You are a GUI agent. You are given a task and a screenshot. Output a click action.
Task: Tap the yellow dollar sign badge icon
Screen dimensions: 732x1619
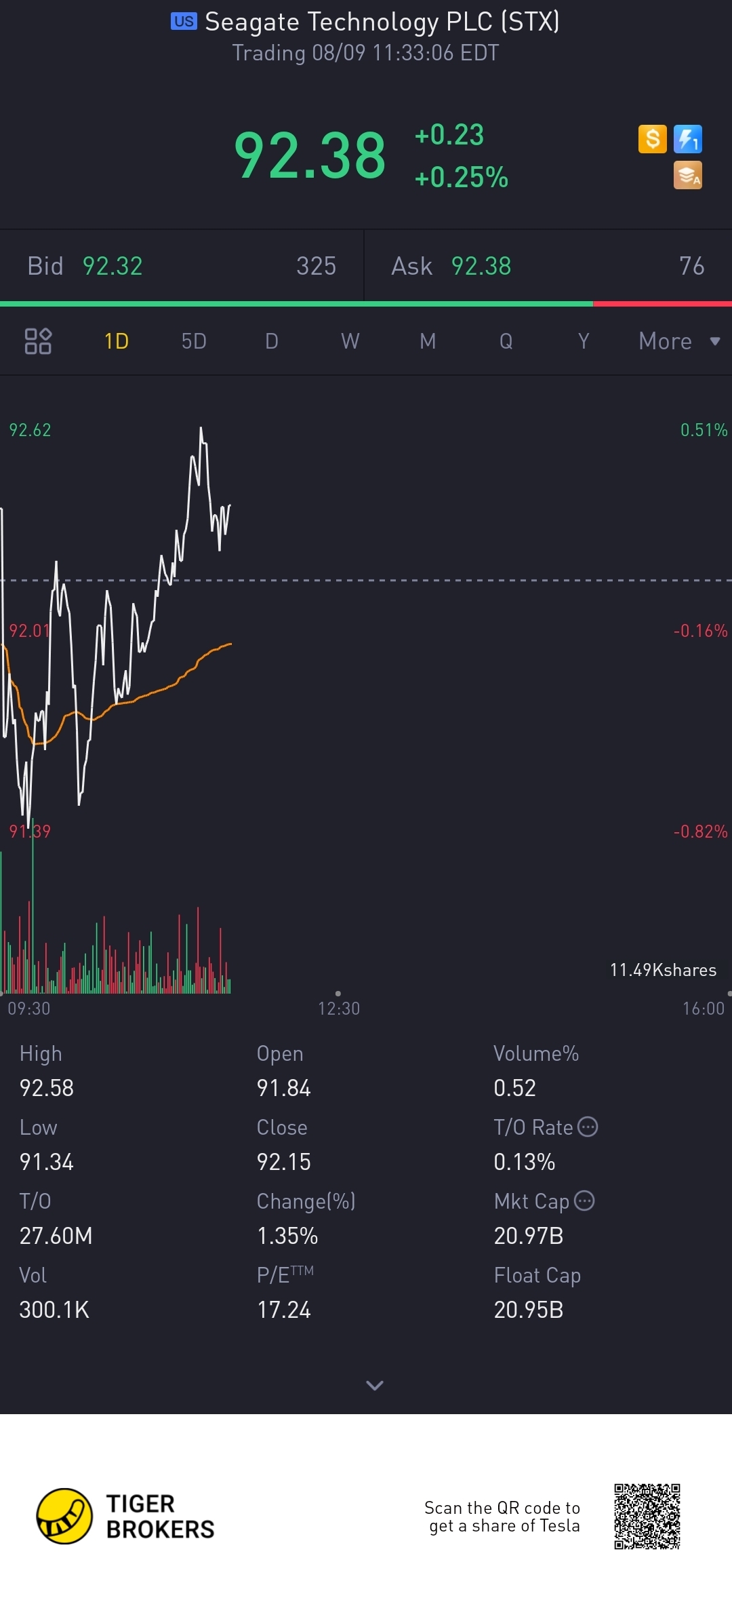[x=652, y=139]
